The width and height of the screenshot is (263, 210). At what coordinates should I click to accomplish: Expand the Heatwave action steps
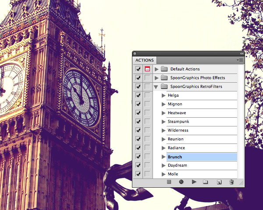coord(163,113)
